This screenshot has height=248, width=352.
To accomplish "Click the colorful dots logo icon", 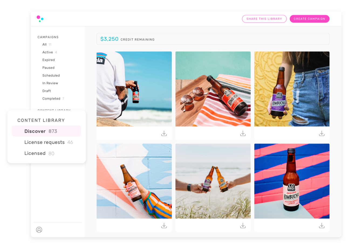I will (x=40, y=19).
